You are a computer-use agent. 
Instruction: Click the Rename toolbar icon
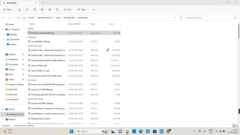[42, 9]
